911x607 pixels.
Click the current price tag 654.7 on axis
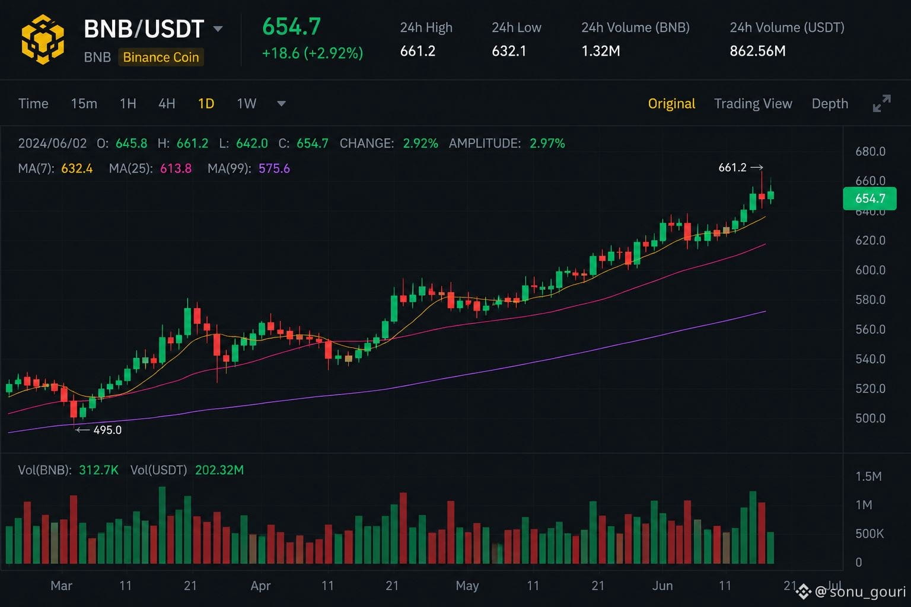click(869, 199)
